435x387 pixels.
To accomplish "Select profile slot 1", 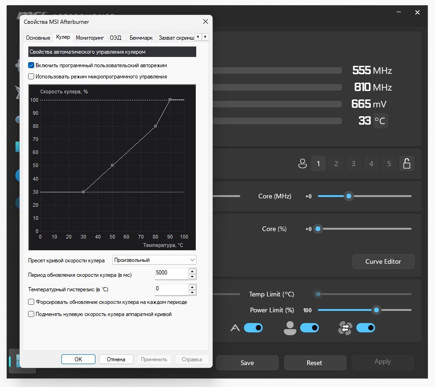I will [x=318, y=163].
